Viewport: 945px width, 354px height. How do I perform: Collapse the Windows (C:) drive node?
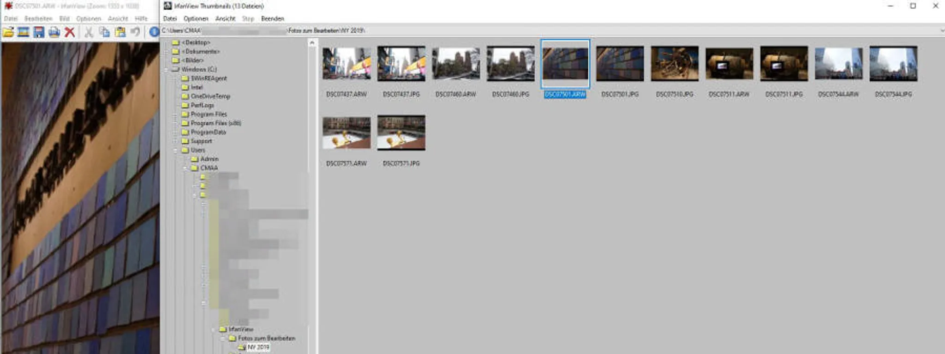[166, 70]
